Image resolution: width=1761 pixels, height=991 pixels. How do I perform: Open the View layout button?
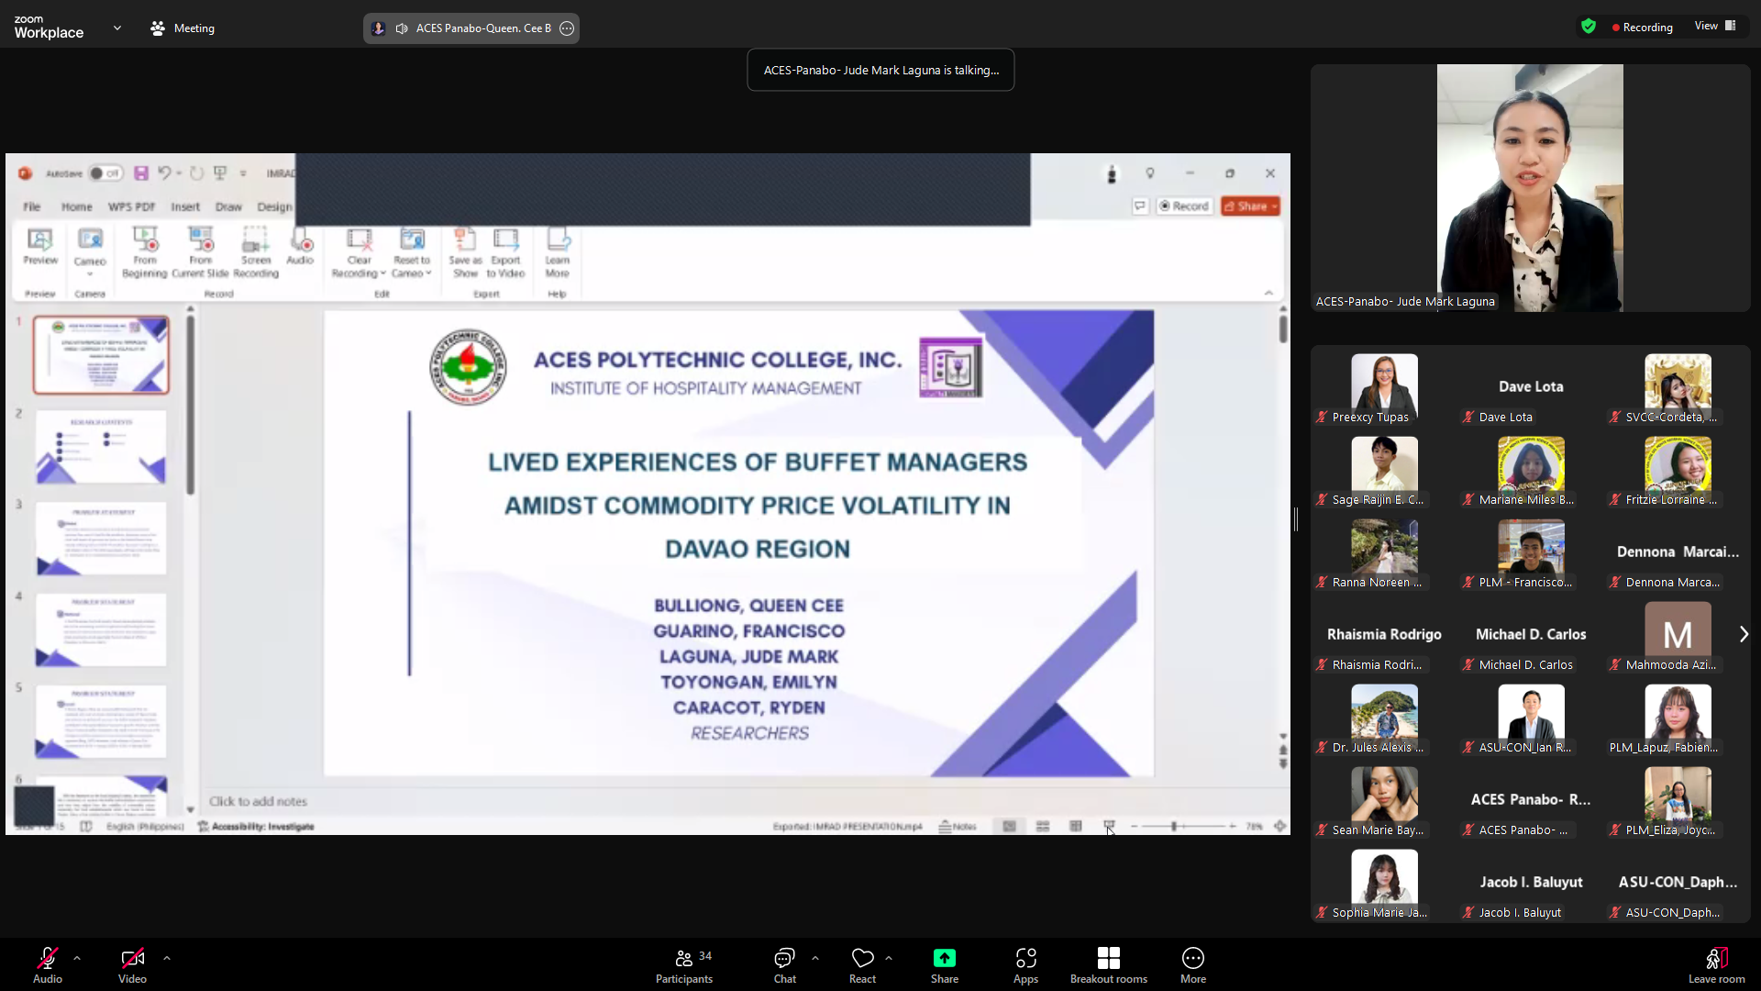coord(1714,26)
